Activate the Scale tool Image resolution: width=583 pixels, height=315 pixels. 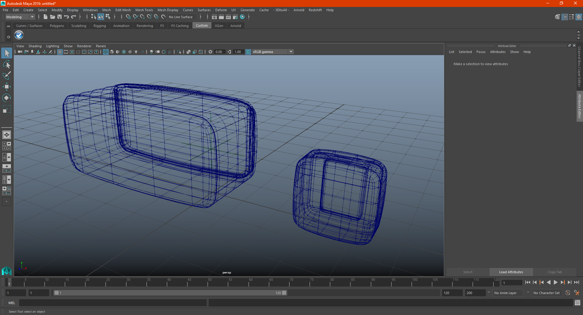pyautogui.click(x=6, y=109)
